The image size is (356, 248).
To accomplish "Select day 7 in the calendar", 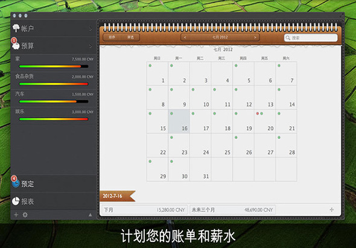I will pos(286,74).
